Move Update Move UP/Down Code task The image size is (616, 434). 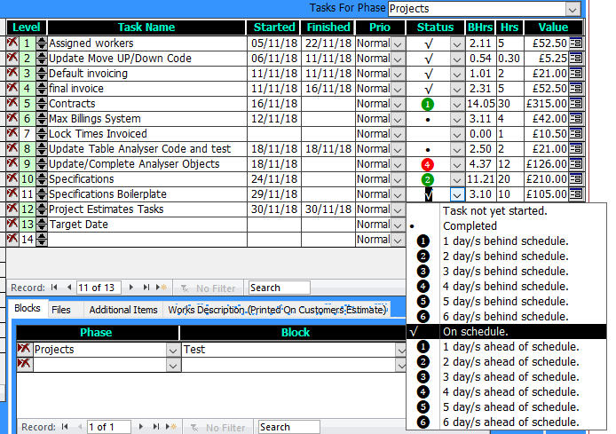[x=41, y=58]
